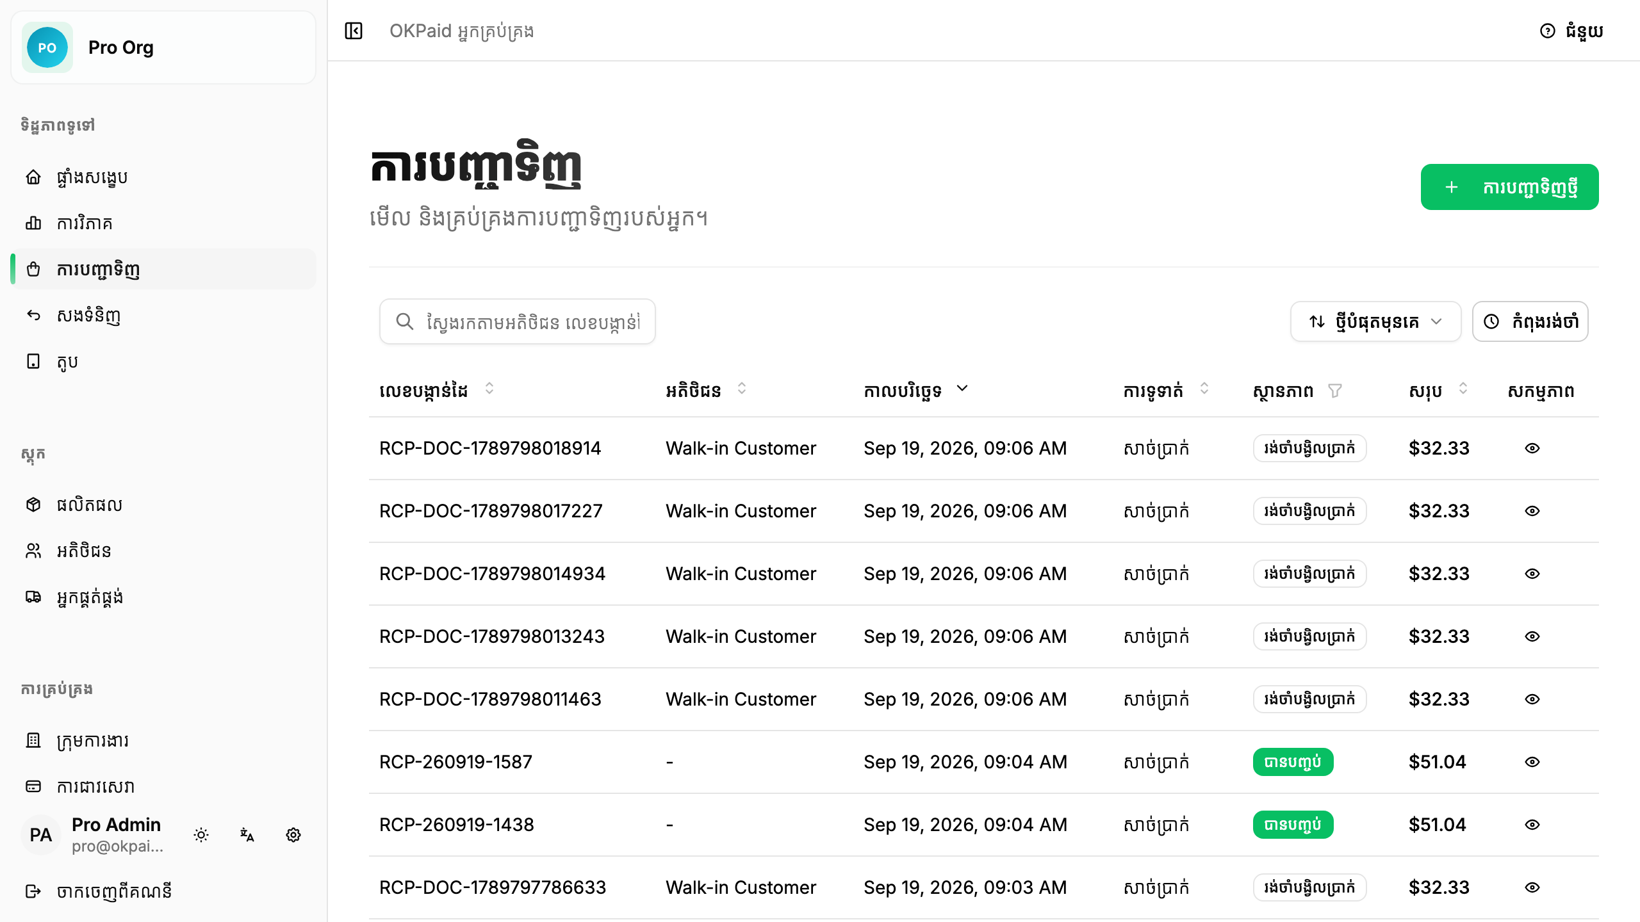View order RCP-260919-1587 eye icon
Screen dimensions: 1640x922
coord(1532,762)
